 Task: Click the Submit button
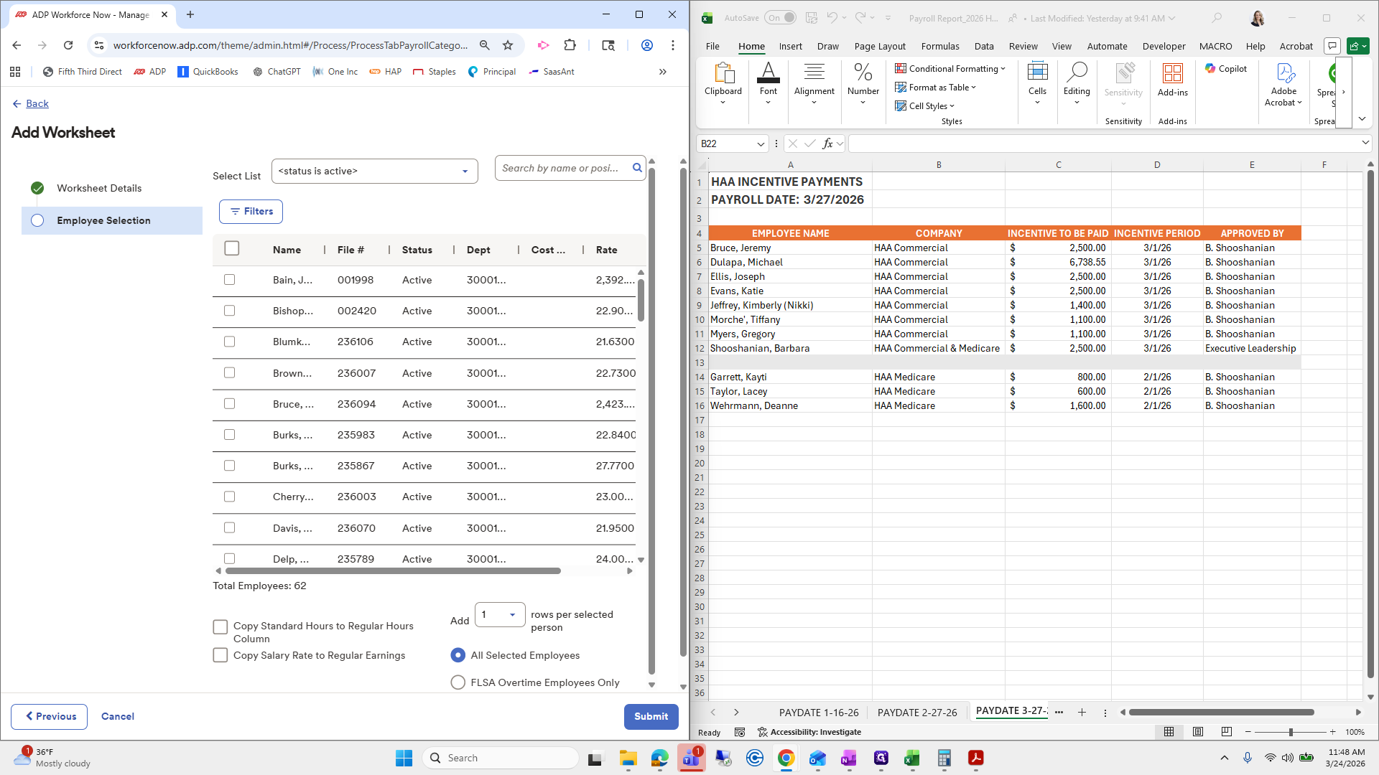pyautogui.click(x=651, y=716)
